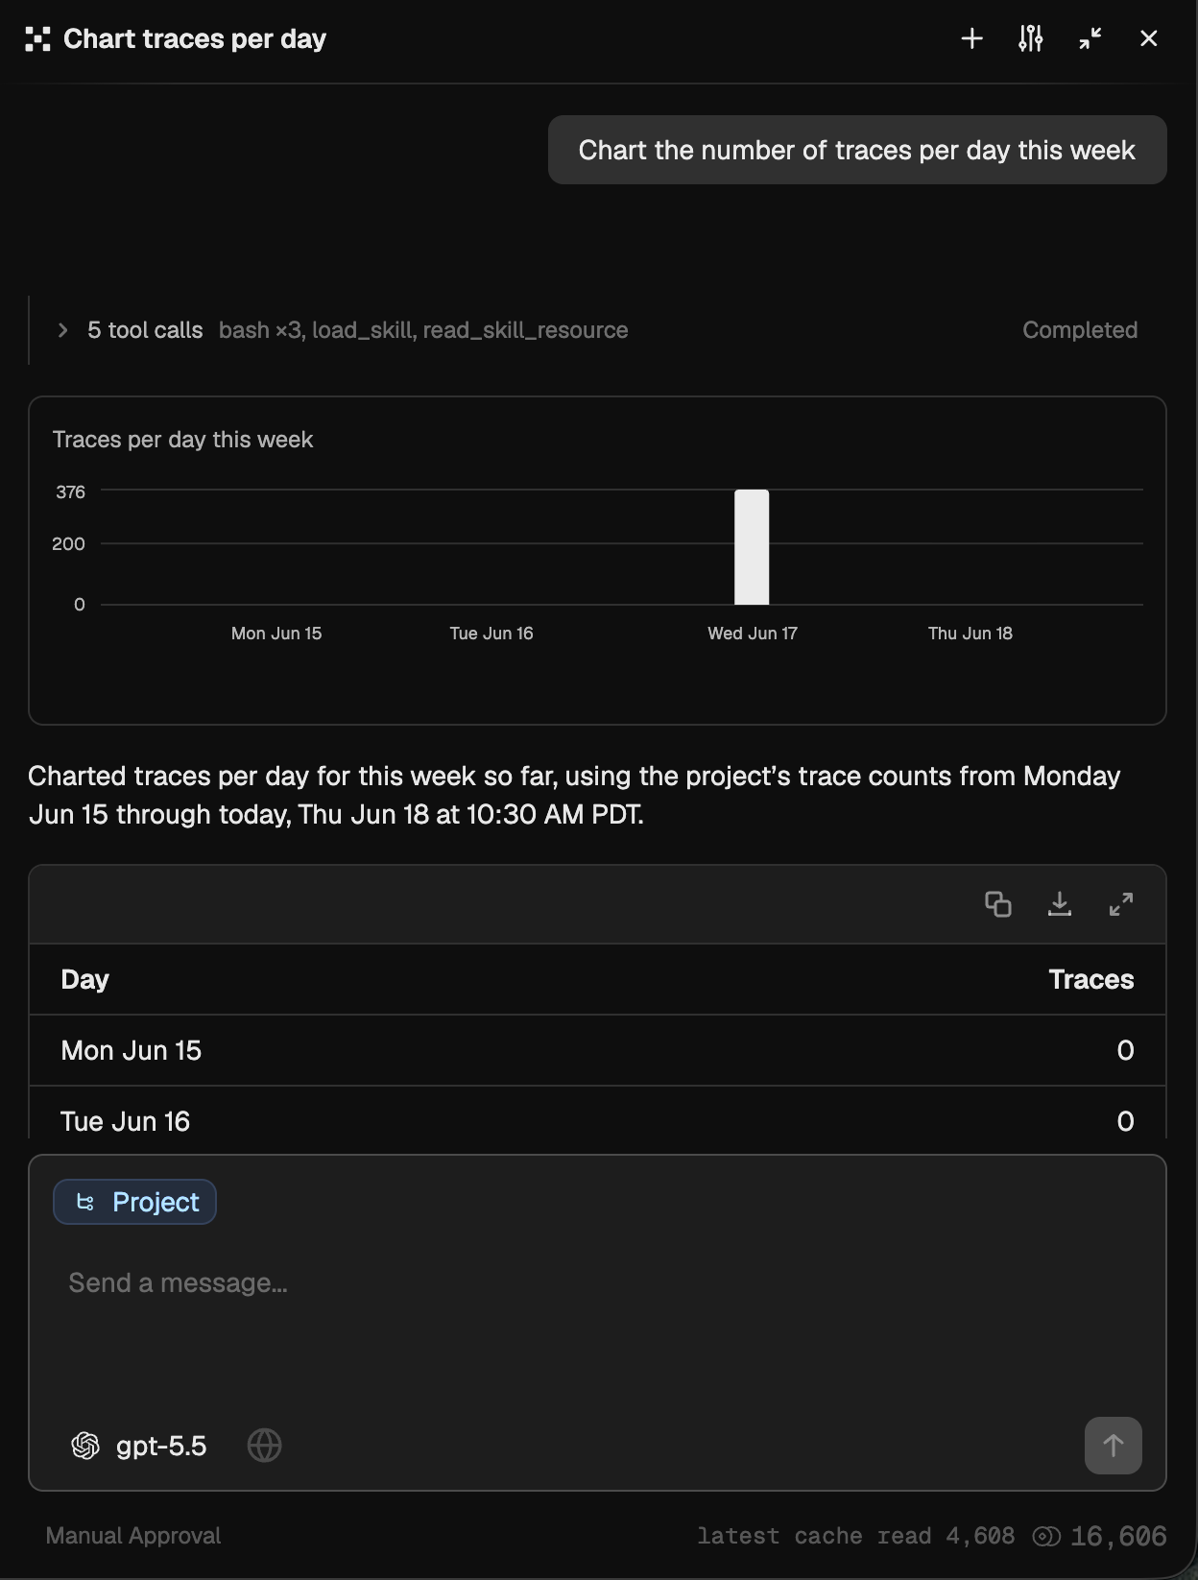1198x1580 pixels.
Task: Click the user message bubble about traces
Action: click(x=857, y=150)
